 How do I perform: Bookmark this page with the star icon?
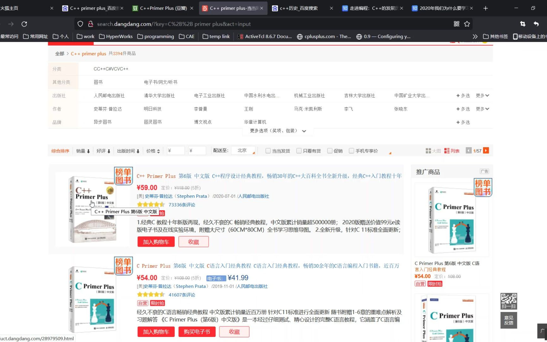coord(467,24)
